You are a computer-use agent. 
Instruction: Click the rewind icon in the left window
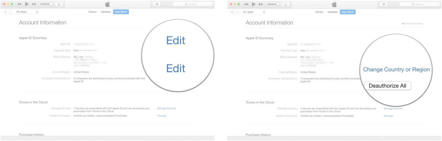tap(19, 4)
